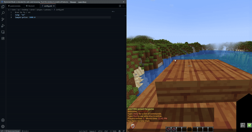This screenshot has height=132, width=252.
Task: Click the pc breadcrumb segment
Action: tap(19, 10)
